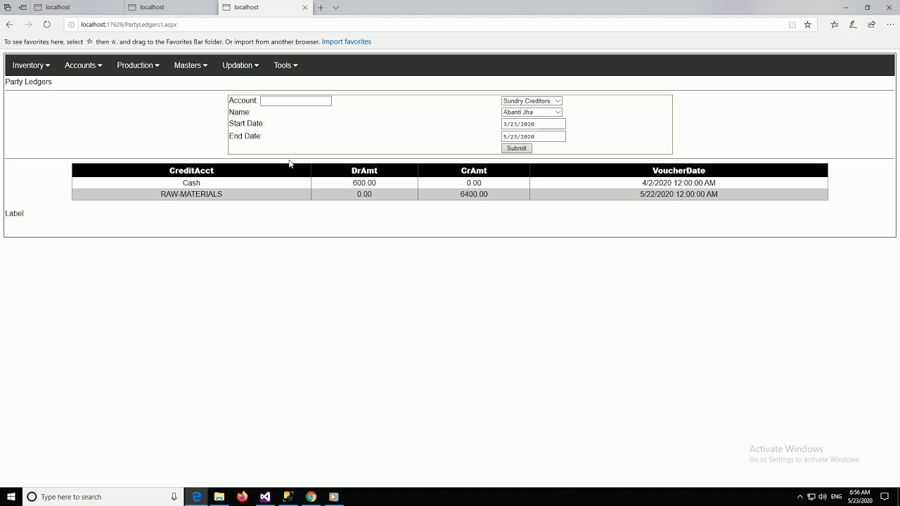The height and width of the screenshot is (506, 900).
Task: Click the VoucherDate column header
Action: click(x=679, y=171)
